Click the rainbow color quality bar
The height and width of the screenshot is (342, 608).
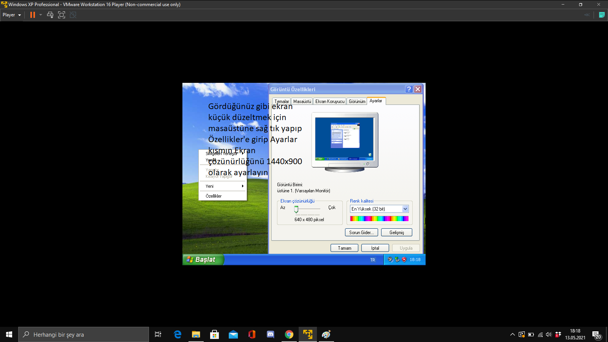click(379, 218)
